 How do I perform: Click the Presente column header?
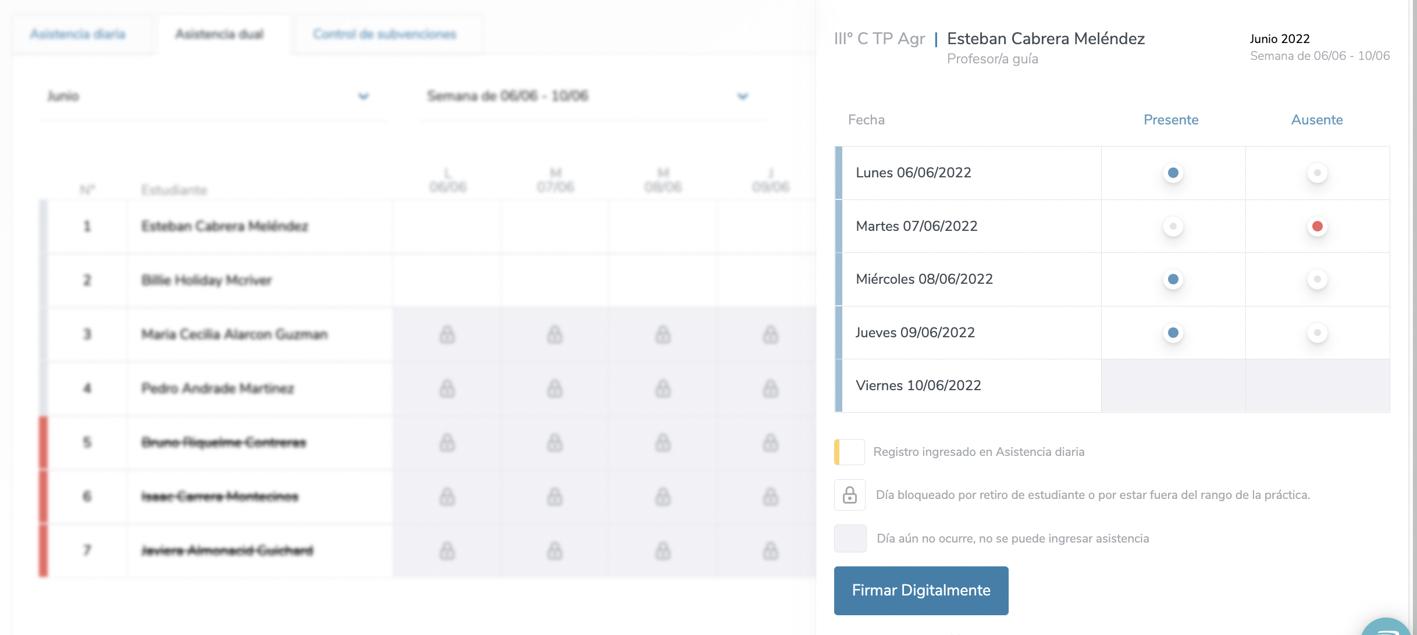1170,120
